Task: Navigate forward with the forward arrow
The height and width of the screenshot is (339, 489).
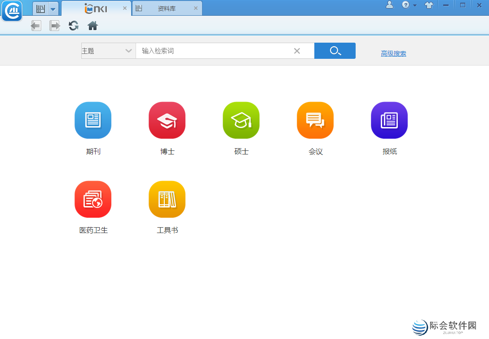Action: tap(54, 26)
